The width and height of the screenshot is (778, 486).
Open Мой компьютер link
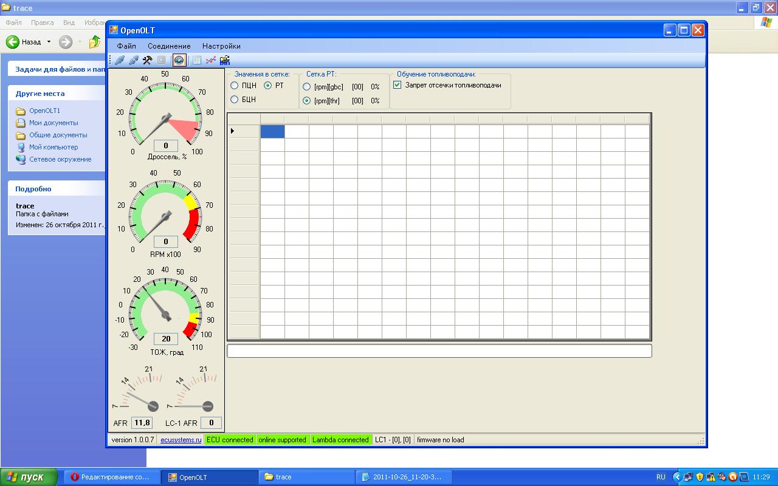click(53, 147)
